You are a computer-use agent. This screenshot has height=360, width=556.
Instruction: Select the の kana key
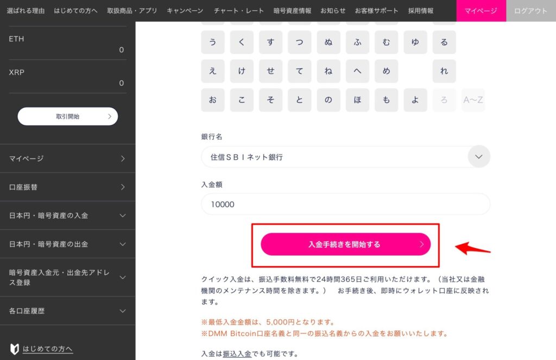[x=328, y=100]
